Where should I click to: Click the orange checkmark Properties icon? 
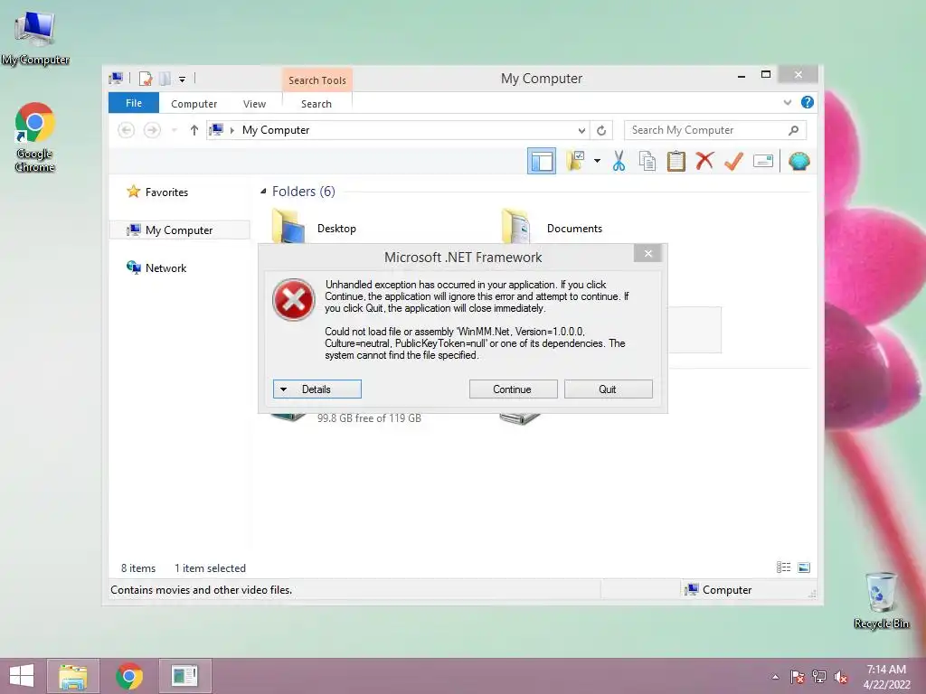coord(732,161)
